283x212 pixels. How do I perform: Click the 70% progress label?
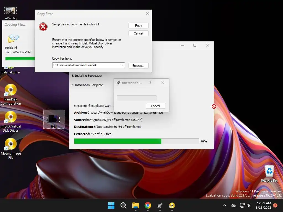(204, 141)
